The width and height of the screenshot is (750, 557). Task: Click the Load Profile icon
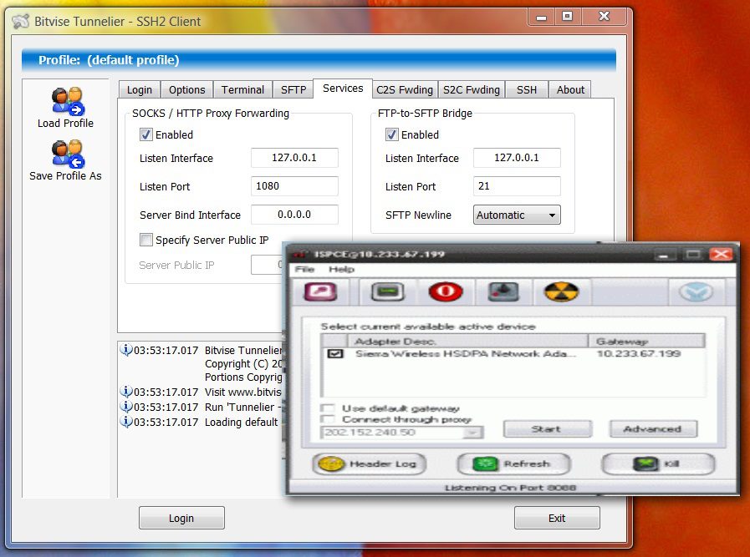tap(68, 101)
